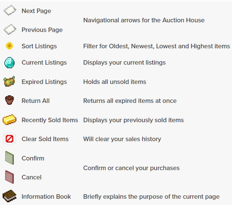Click the Recently Sold Items label
Viewport: 232px width, 205px height.
(x=50, y=120)
